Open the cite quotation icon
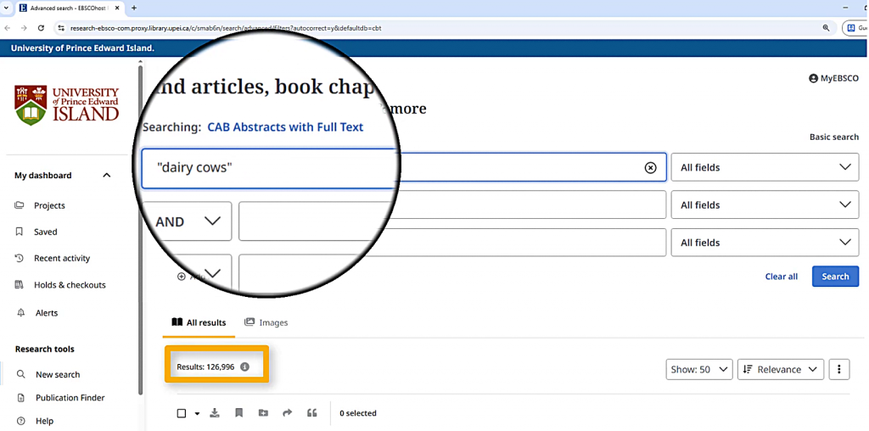 (x=312, y=413)
